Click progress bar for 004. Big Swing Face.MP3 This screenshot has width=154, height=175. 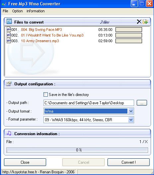(x=129, y=30)
